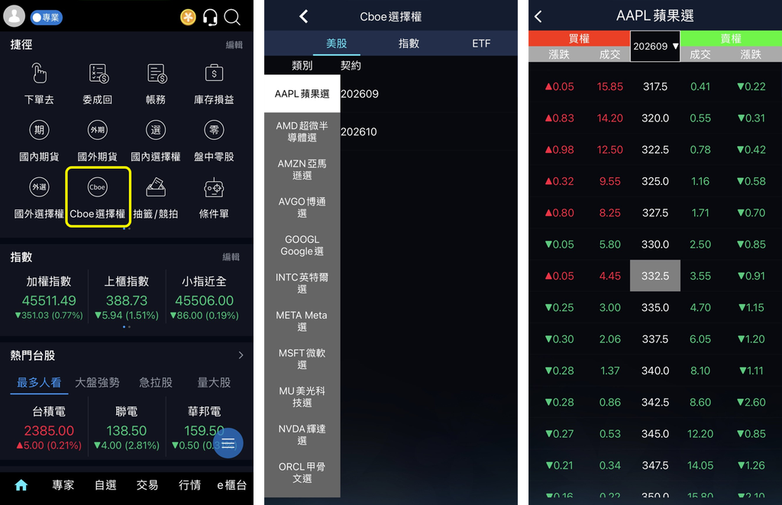The image size is (782, 505).
Task: Edit the 指數 index section
Action: click(x=231, y=257)
